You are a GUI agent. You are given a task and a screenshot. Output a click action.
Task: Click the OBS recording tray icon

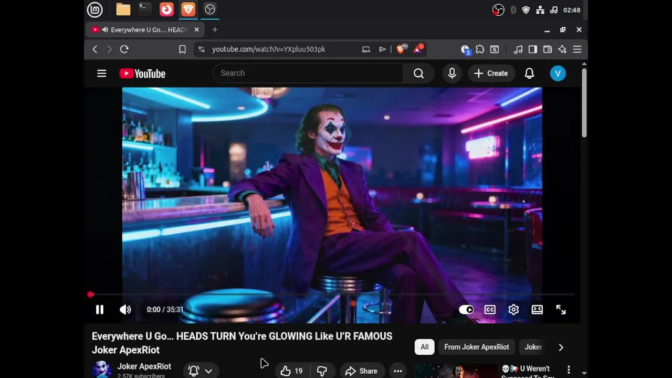coord(498,10)
